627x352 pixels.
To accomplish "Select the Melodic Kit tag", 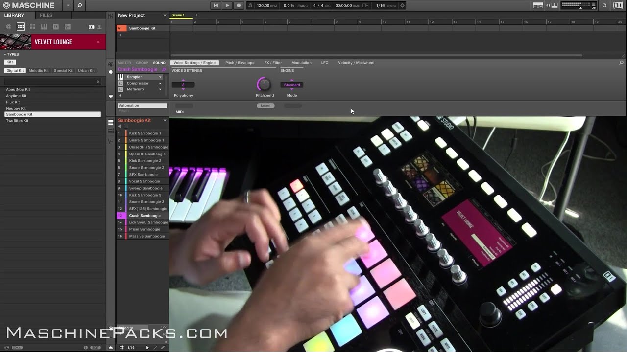I will pos(39,71).
